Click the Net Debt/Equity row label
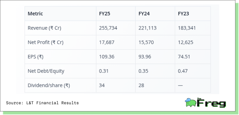 tap(46, 71)
